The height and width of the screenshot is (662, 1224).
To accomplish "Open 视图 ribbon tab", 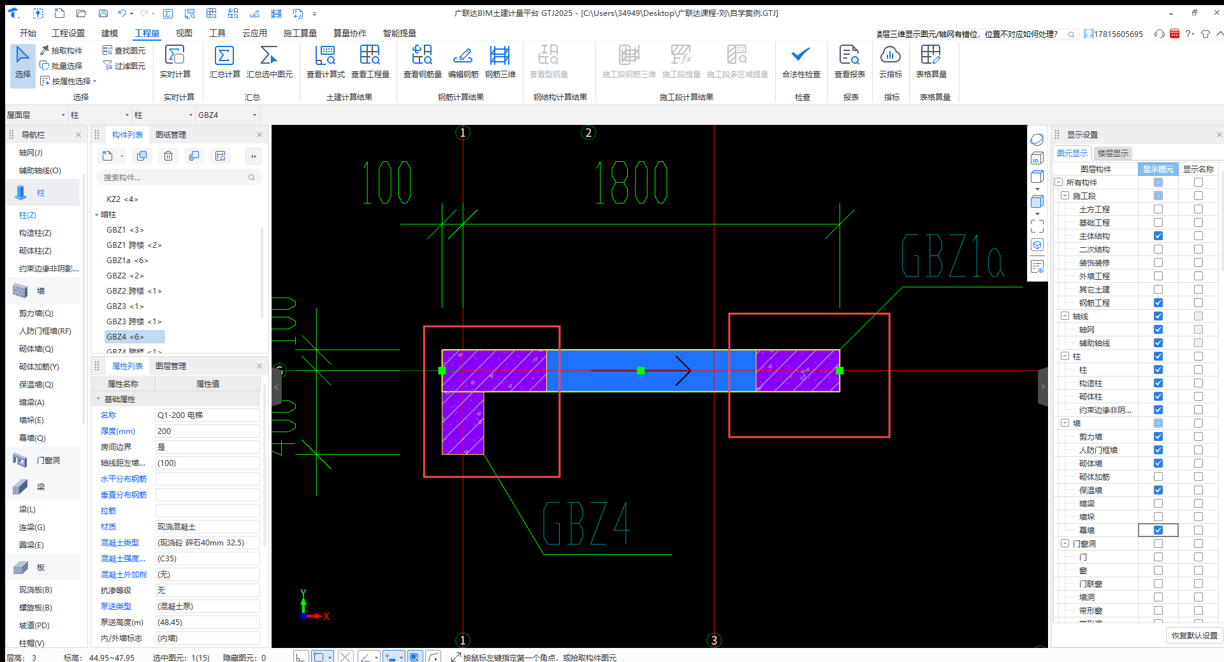I will click(x=184, y=33).
